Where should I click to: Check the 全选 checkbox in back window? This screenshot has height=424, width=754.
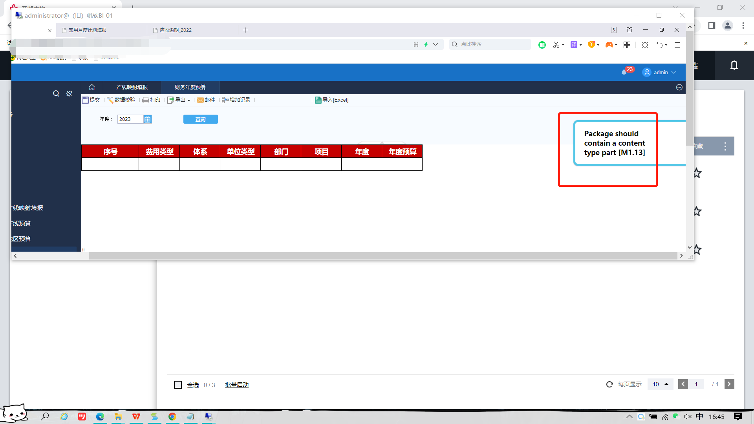click(178, 385)
